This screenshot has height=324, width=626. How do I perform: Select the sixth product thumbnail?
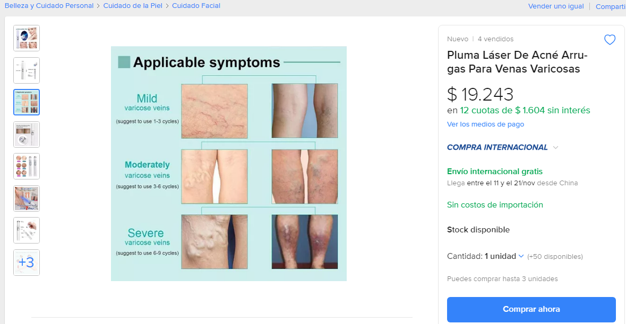point(27,199)
